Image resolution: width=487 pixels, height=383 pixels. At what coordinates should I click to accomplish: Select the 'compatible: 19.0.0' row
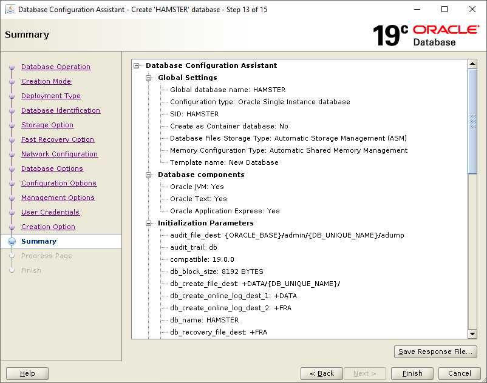[x=202, y=259]
